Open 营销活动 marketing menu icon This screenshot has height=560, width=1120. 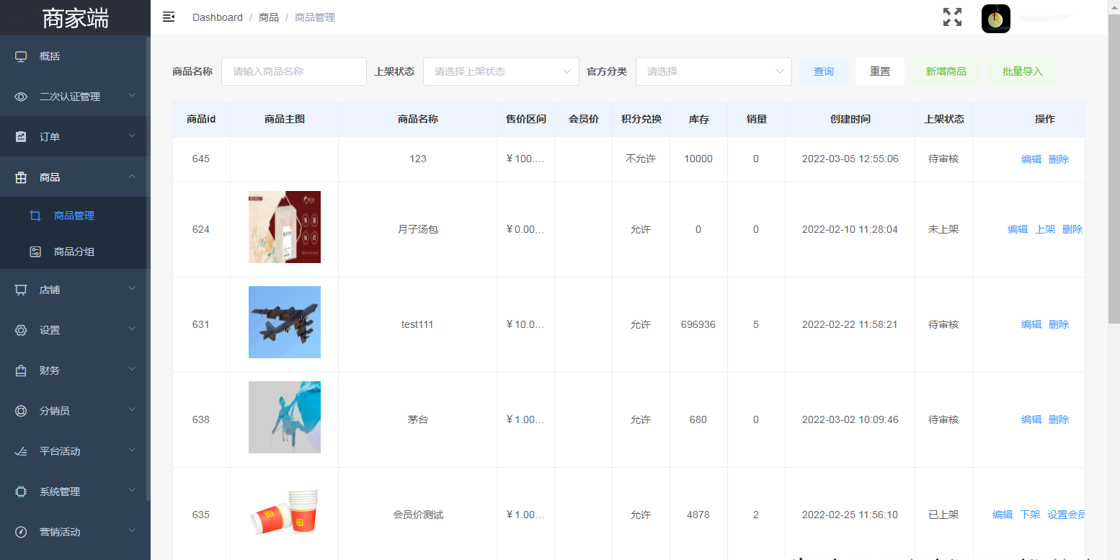tap(21, 532)
